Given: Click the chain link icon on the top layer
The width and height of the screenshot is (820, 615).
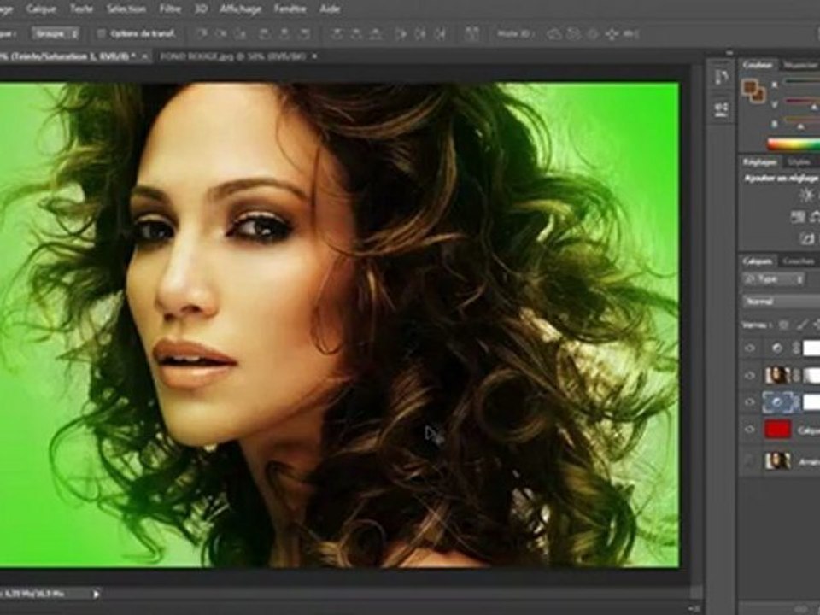Looking at the screenshot, I should coord(796,348).
